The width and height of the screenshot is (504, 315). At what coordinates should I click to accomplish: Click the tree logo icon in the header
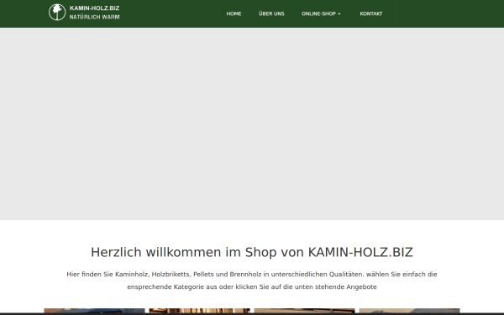(57, 13)
